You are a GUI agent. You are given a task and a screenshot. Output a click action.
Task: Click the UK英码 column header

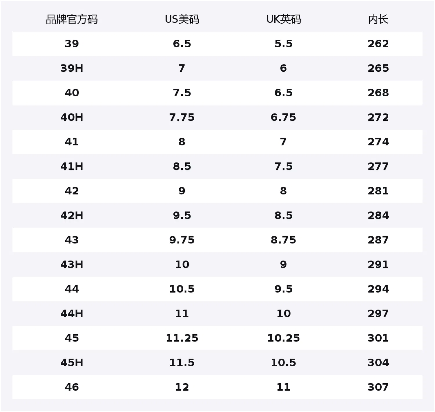click(x=284, y=19)
